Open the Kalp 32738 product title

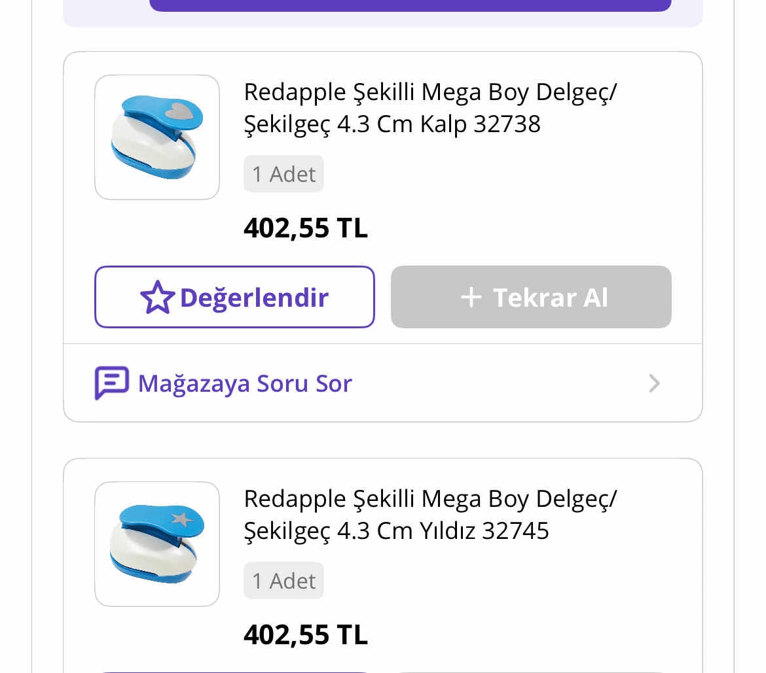pyautogui.click(x=429, y=108)
